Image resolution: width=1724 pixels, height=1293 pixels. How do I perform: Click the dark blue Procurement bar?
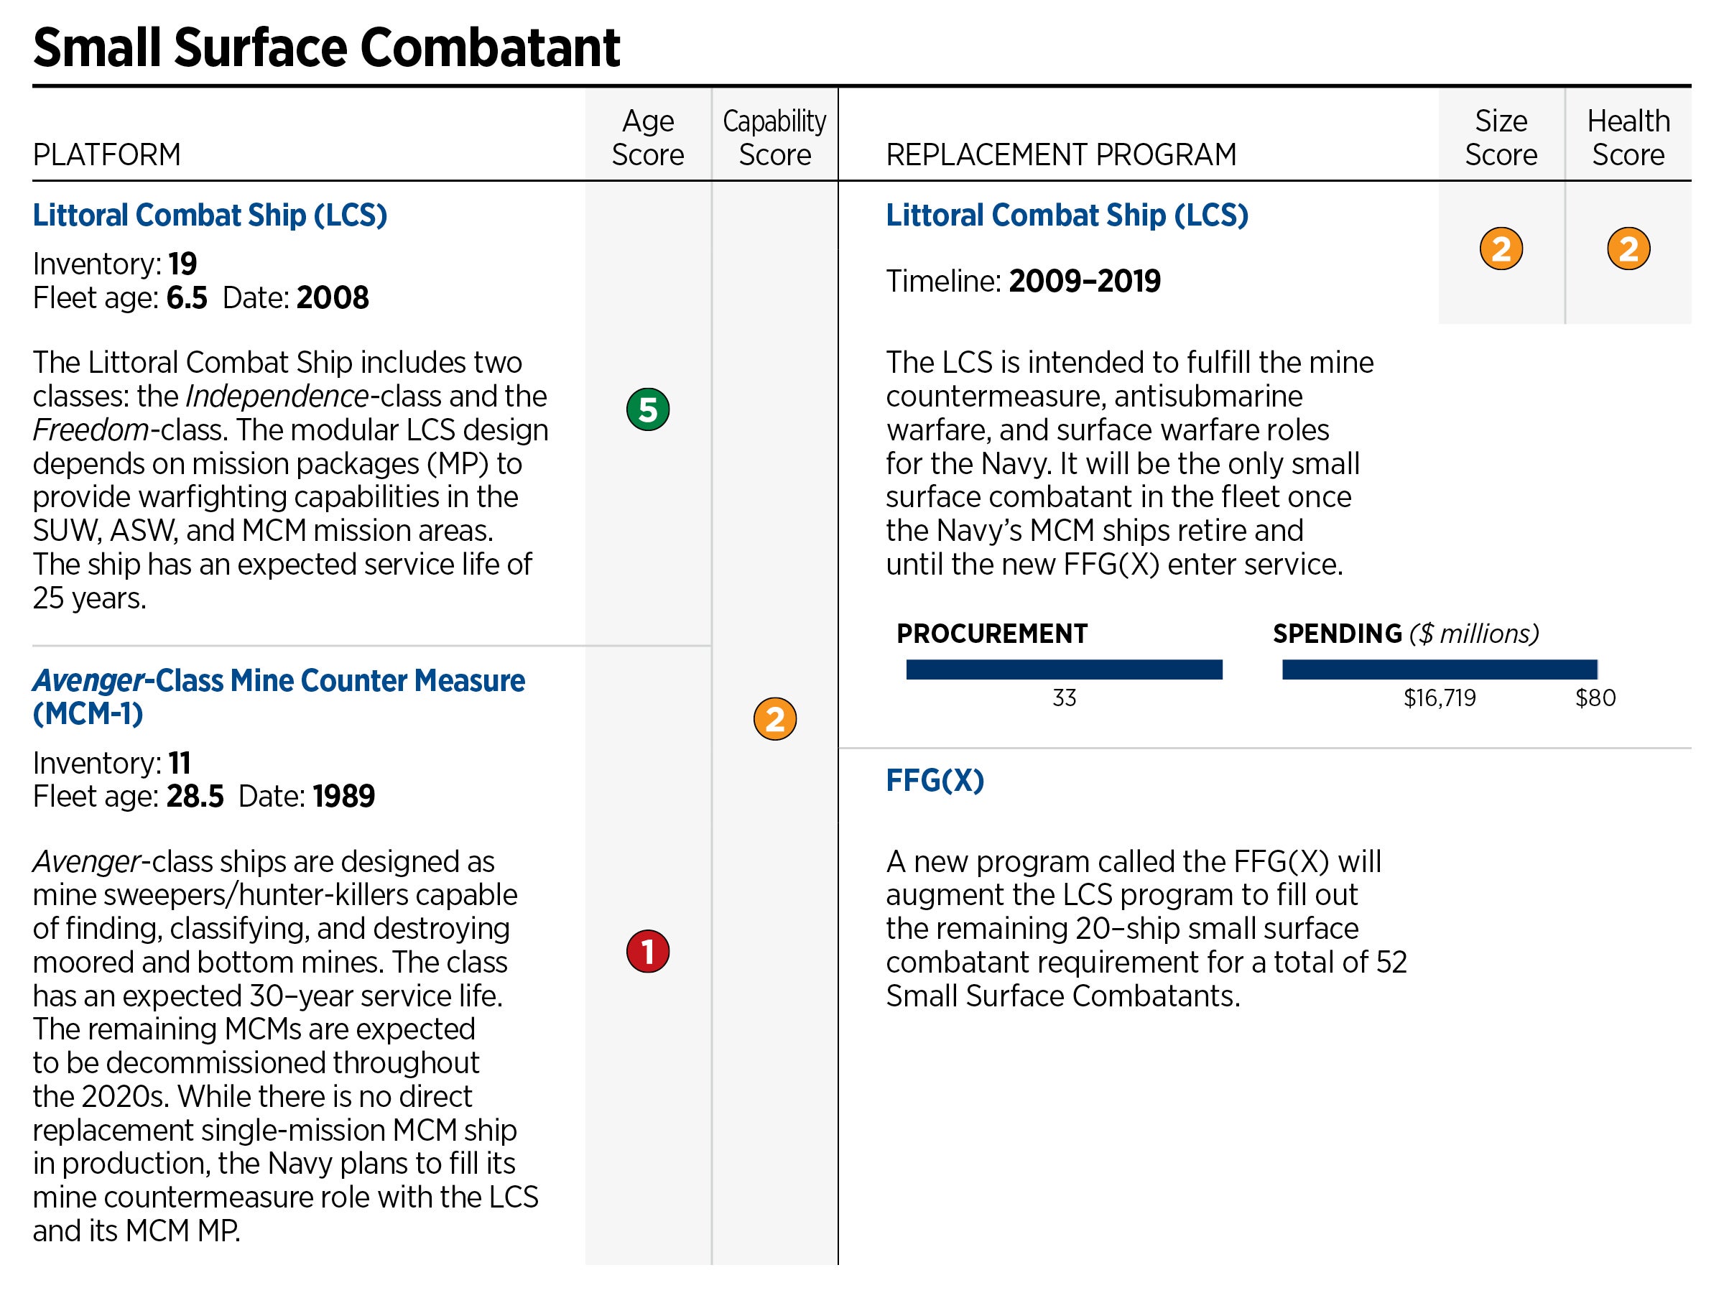tap(1064, 669)
